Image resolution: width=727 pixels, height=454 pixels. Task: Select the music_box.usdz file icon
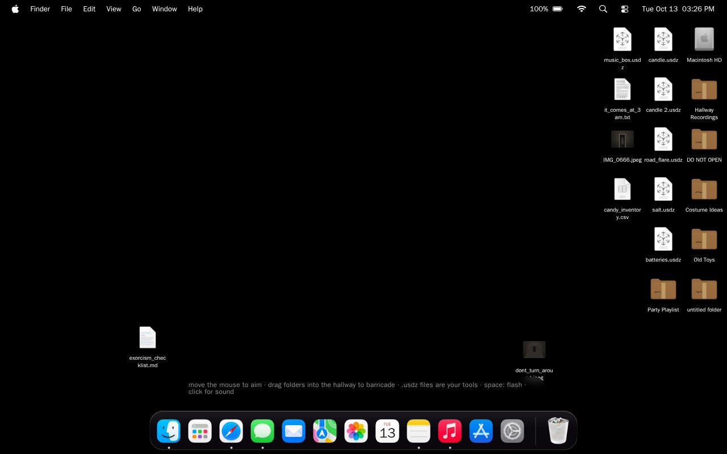[622, 40]
